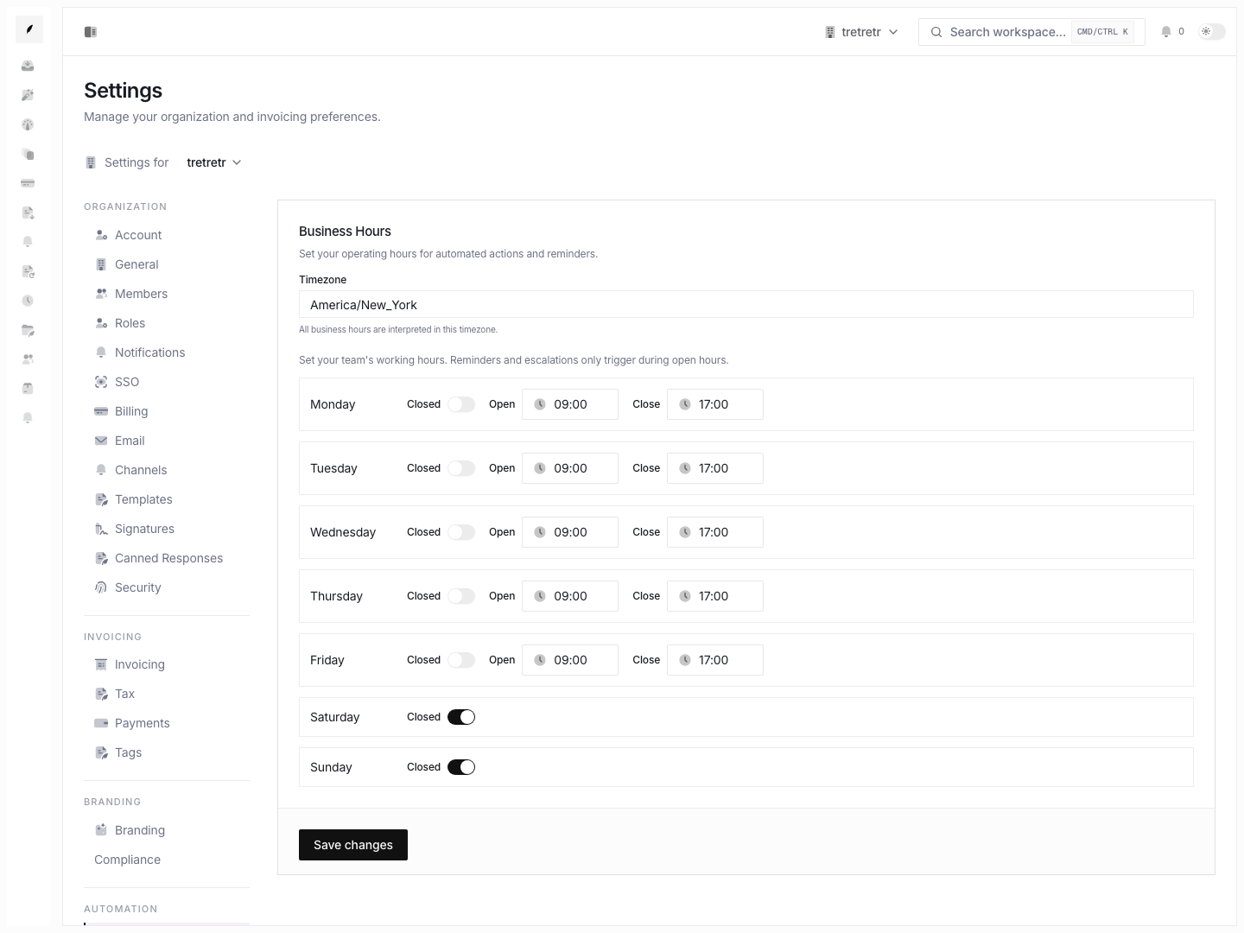The image size is (1244, 933).
Task: Open the inbox tray icon in the left rail
Action: pos(28,66)
